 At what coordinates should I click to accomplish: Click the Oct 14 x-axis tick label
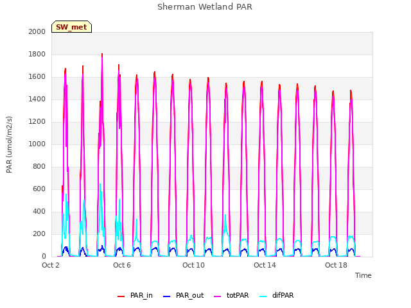coord(265,265)
